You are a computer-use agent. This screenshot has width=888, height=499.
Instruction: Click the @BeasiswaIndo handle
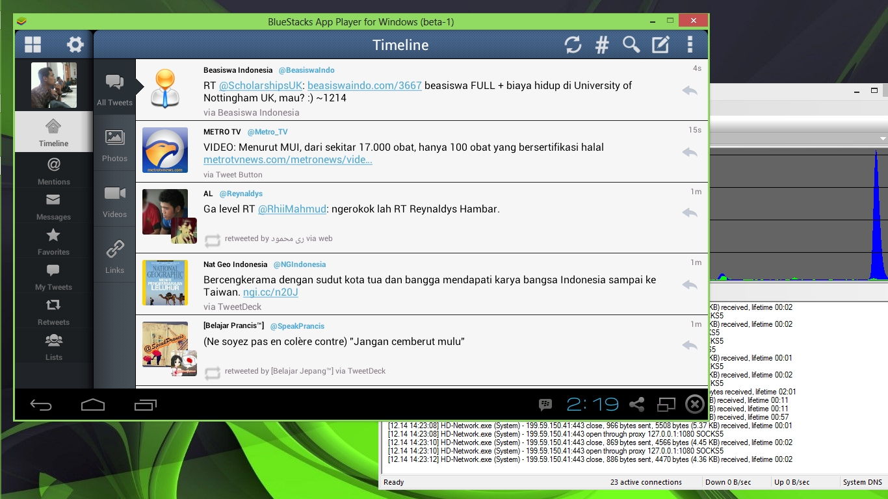point(307,70)
